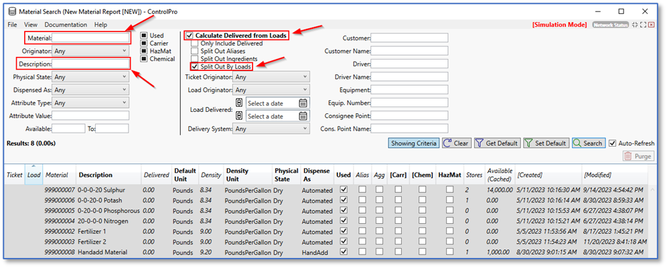667x268 pixels.
Task: Click the Showing Criteria button
Action: pos(413,143)
